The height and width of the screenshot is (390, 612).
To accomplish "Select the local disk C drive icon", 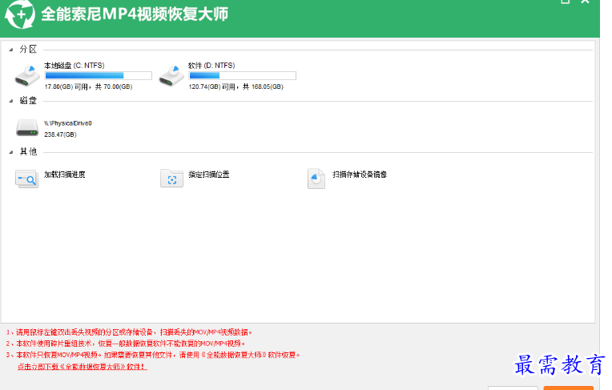I will point(27,75).
